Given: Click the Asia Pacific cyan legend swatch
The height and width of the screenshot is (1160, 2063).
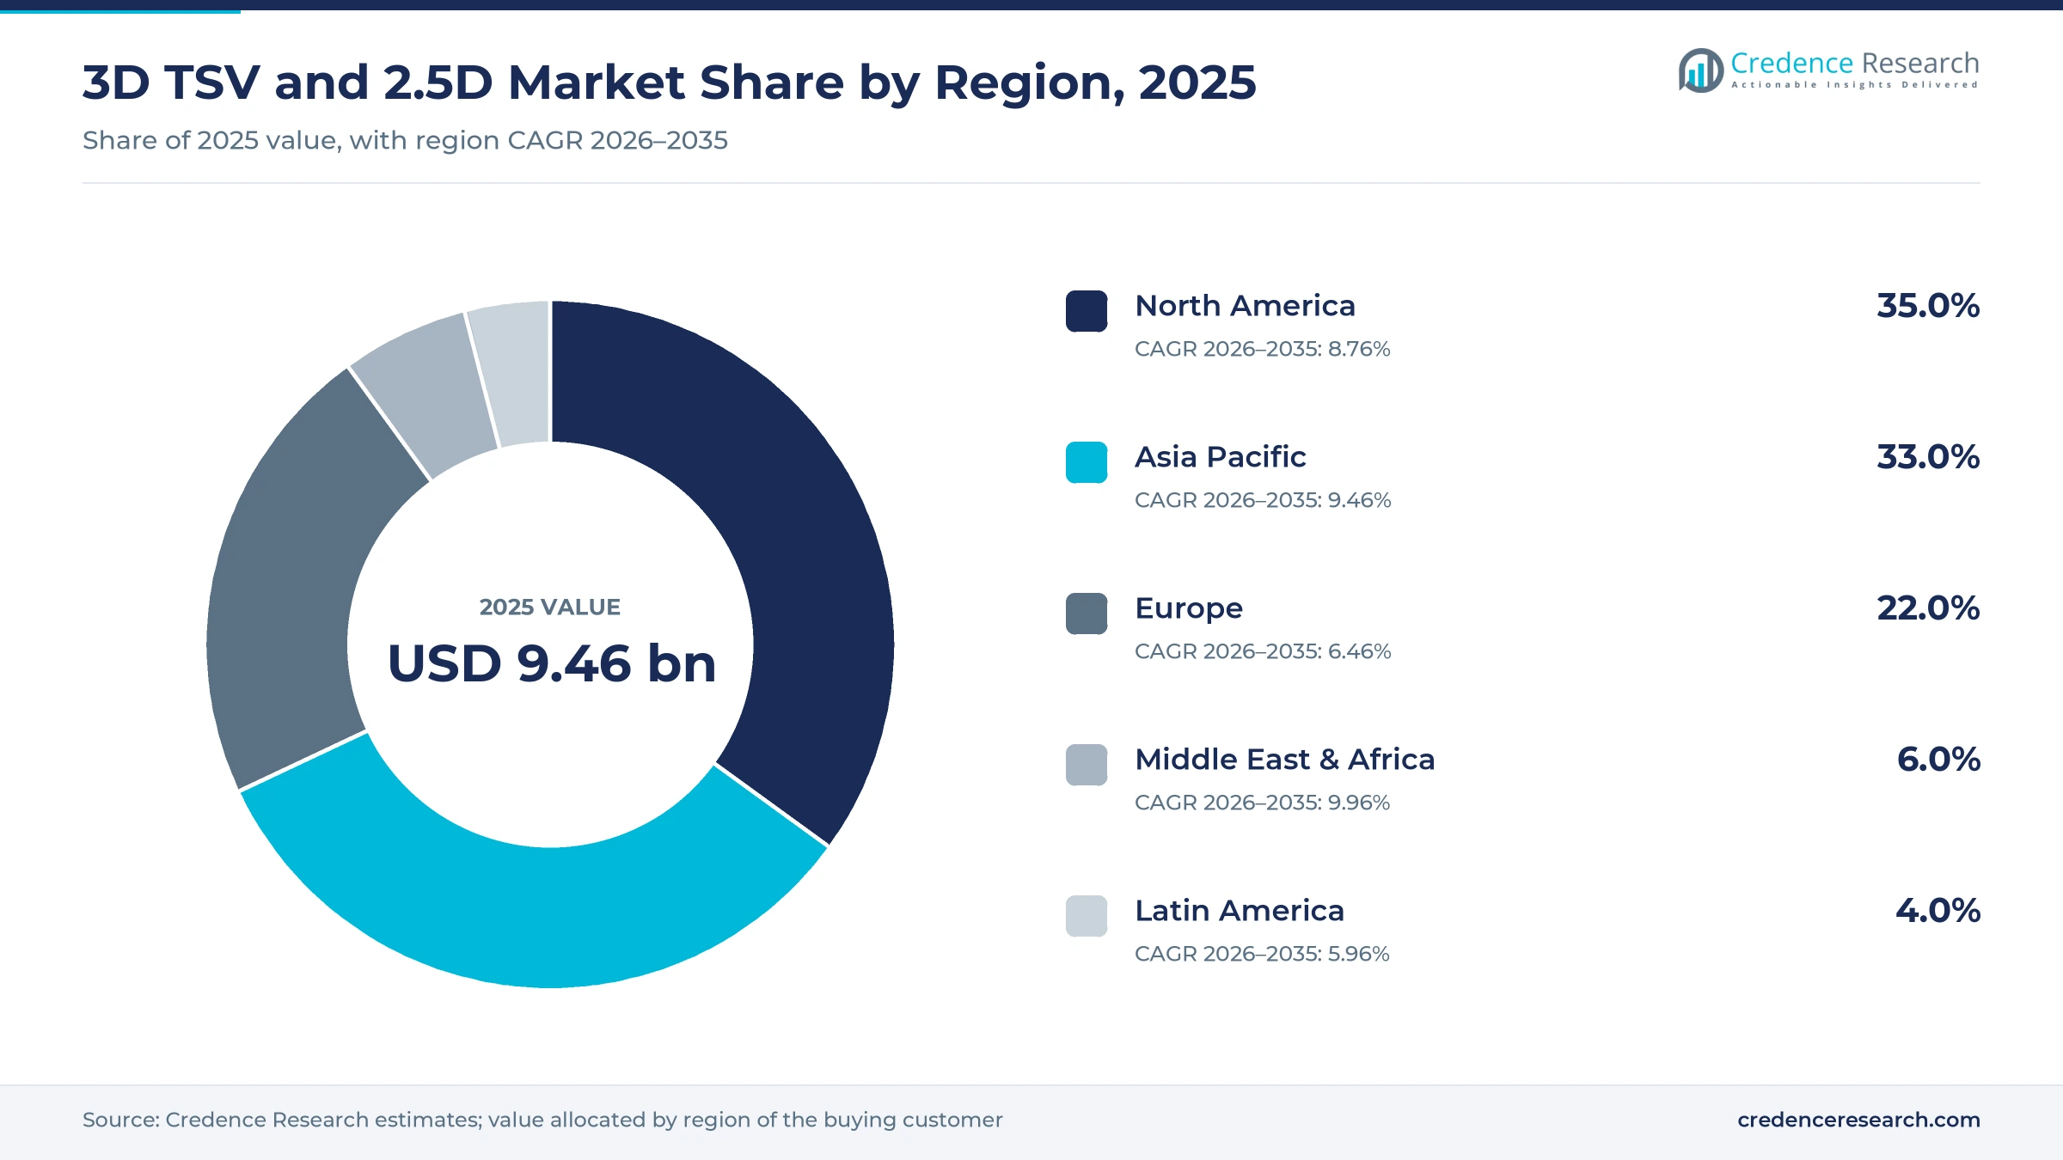Looking at the screenshot, I should tap(1087, 462).
